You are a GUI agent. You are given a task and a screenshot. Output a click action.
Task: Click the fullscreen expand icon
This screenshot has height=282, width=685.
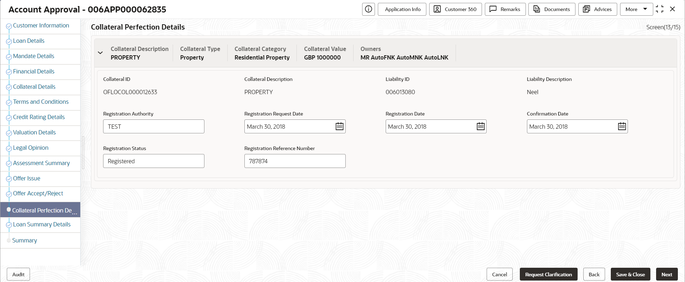[660, 9]
